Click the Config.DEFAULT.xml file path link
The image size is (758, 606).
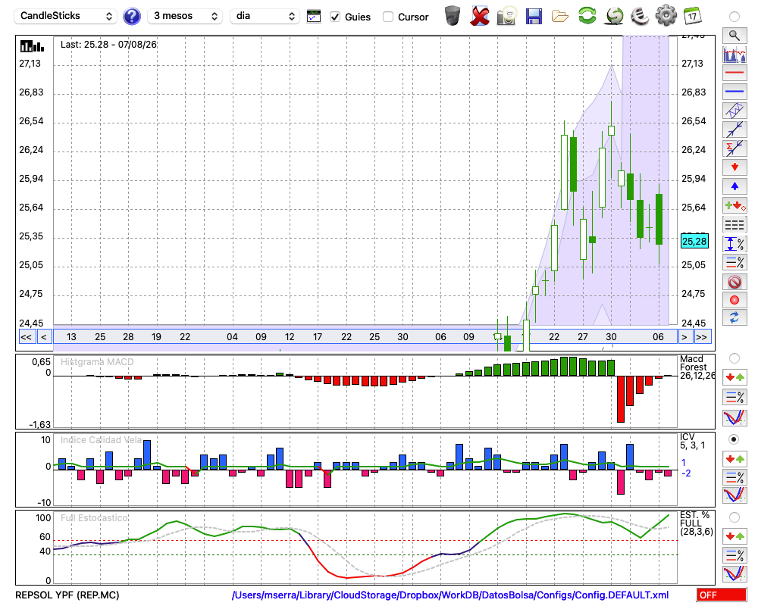450,595
